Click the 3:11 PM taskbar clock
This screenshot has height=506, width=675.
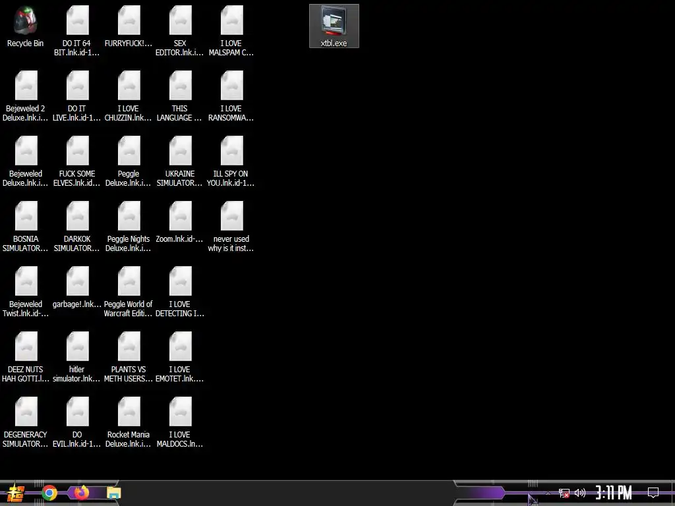coord(614,493)
